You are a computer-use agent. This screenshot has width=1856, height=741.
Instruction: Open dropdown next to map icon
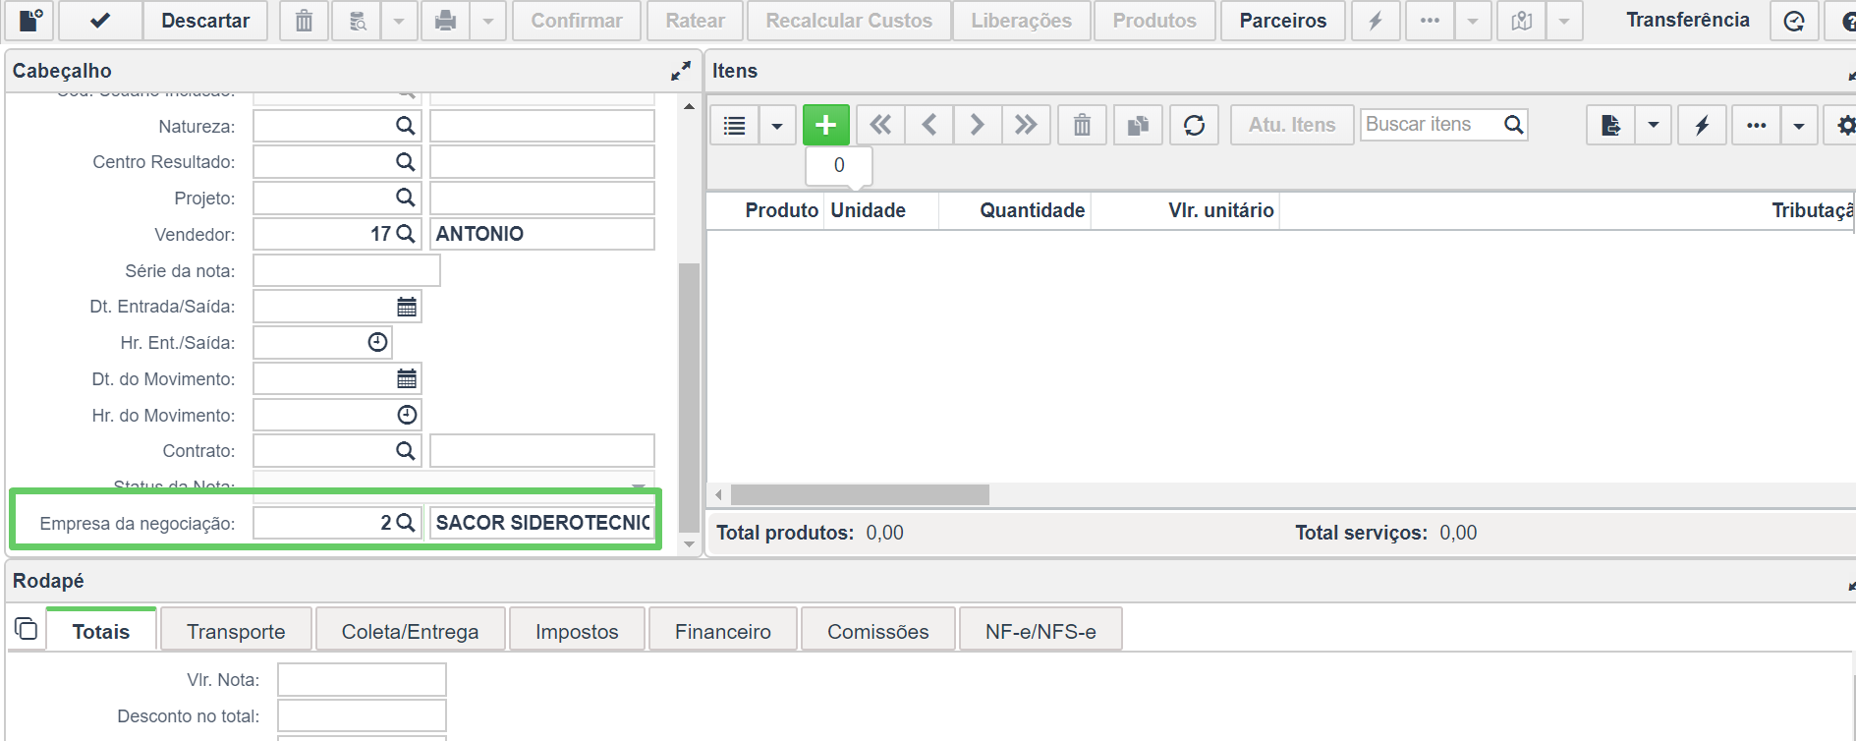1563,20
